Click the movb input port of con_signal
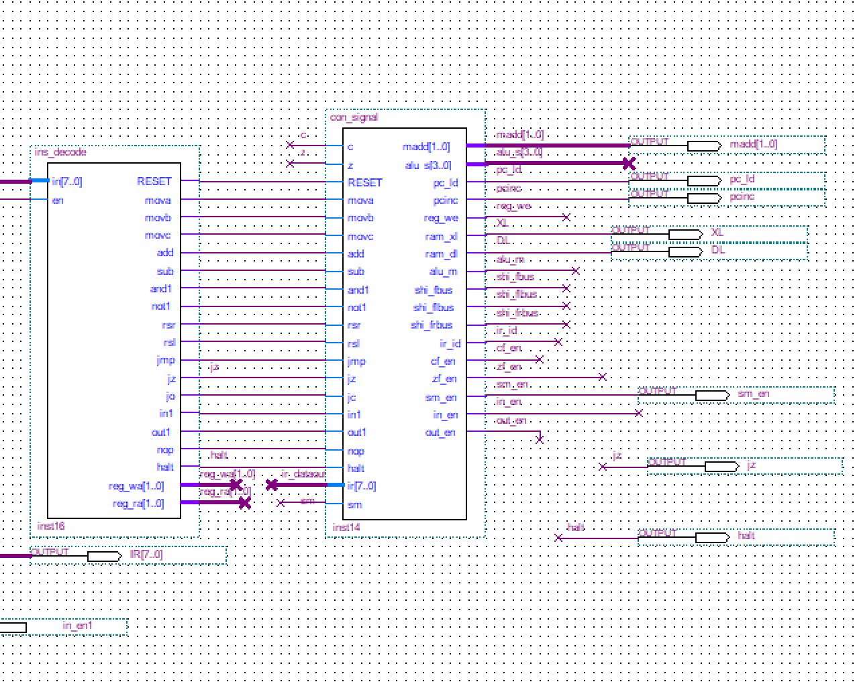Viewport: 855px width, 688px height. coord(360,218)
